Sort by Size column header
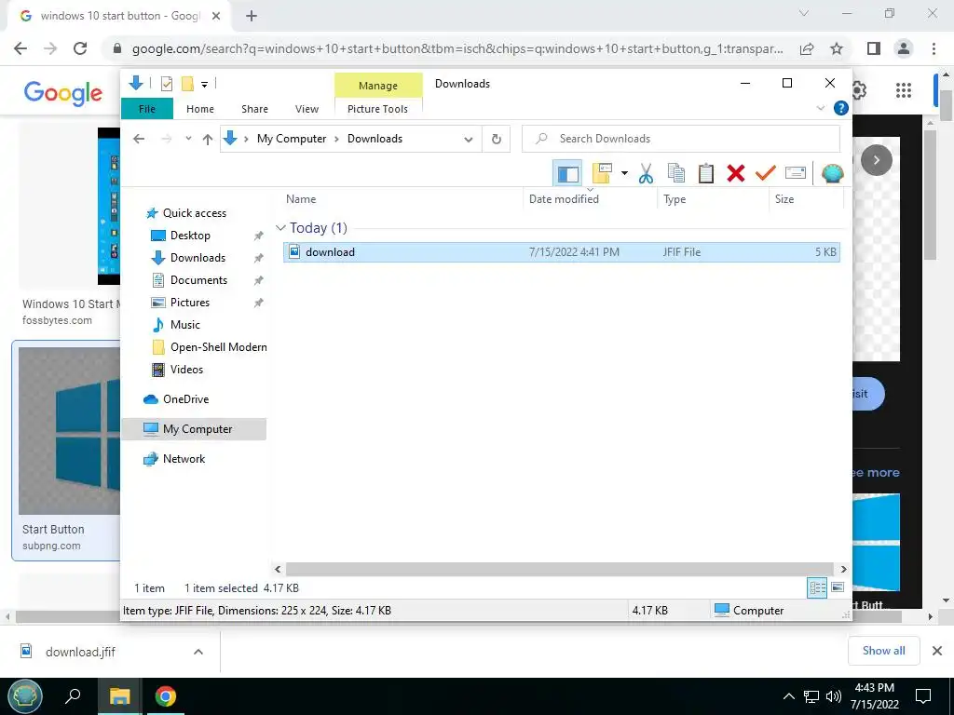 pyautogui.click(x=784, y=199)
